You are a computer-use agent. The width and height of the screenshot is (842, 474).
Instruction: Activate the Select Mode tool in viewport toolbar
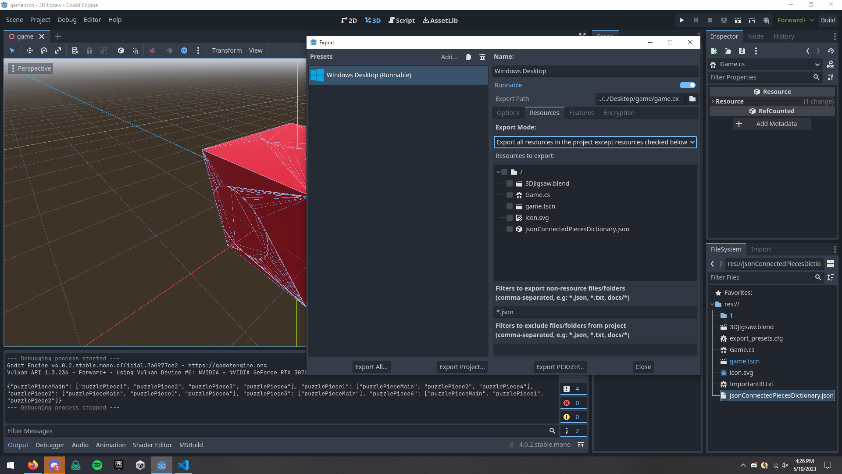[x=12, y=50]
